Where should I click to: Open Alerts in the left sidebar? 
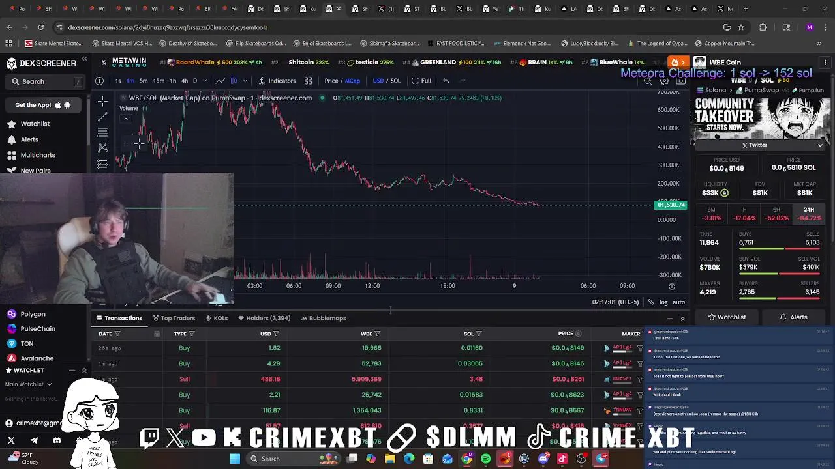[23, 139]
